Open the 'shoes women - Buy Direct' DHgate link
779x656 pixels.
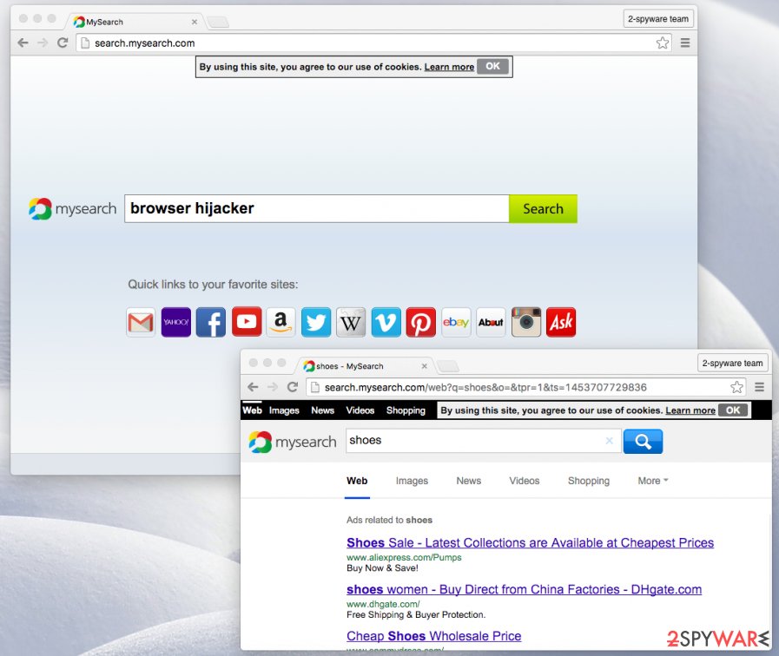point(525,589)
